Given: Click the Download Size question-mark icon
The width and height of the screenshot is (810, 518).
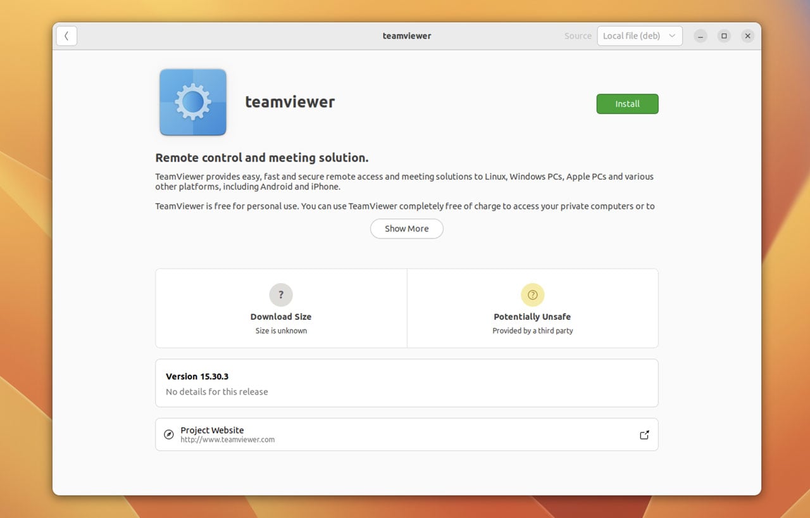Looking at the screenshot, I should pos(281,294).
